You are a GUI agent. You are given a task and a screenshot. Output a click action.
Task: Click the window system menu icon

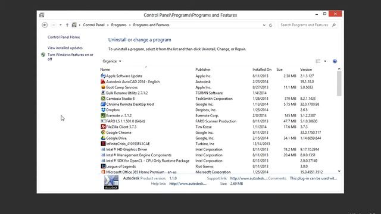tap(42, 15)
